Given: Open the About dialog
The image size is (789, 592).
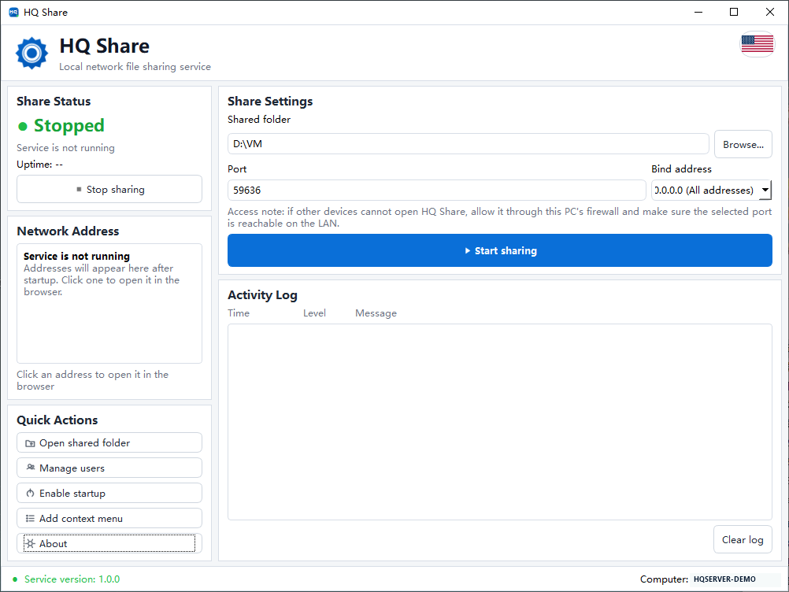Looking at the screenshot, I should pos(109,543).
